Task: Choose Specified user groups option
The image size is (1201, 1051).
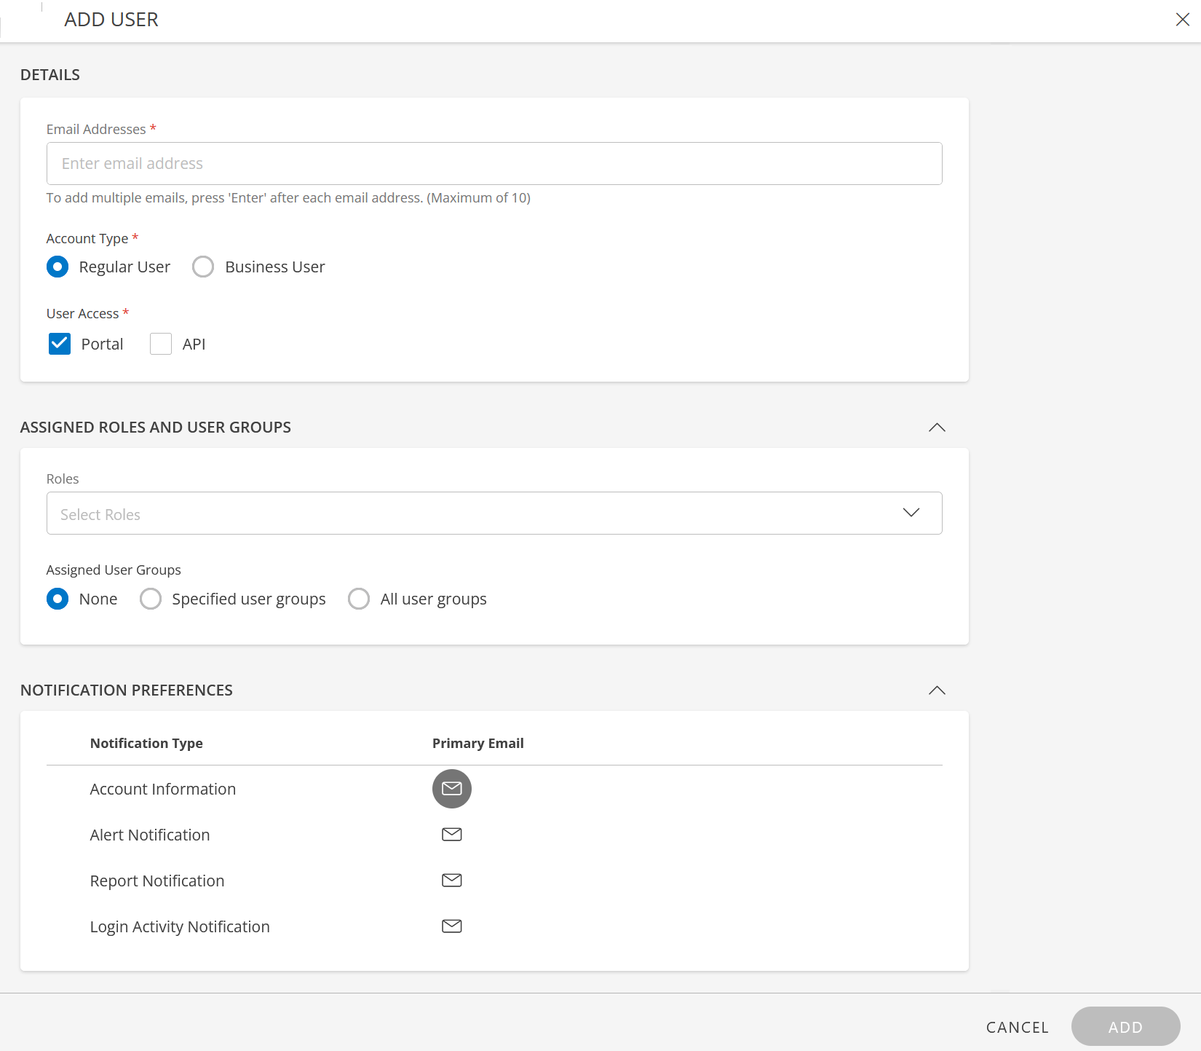Action: (151, 599)
